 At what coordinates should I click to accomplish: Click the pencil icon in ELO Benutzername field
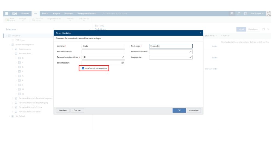[190, 52]
